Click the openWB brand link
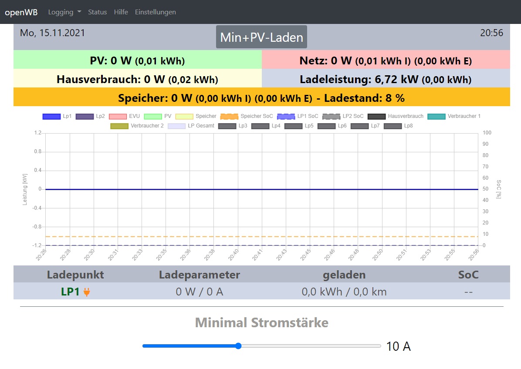 click(x=21, y=12)
